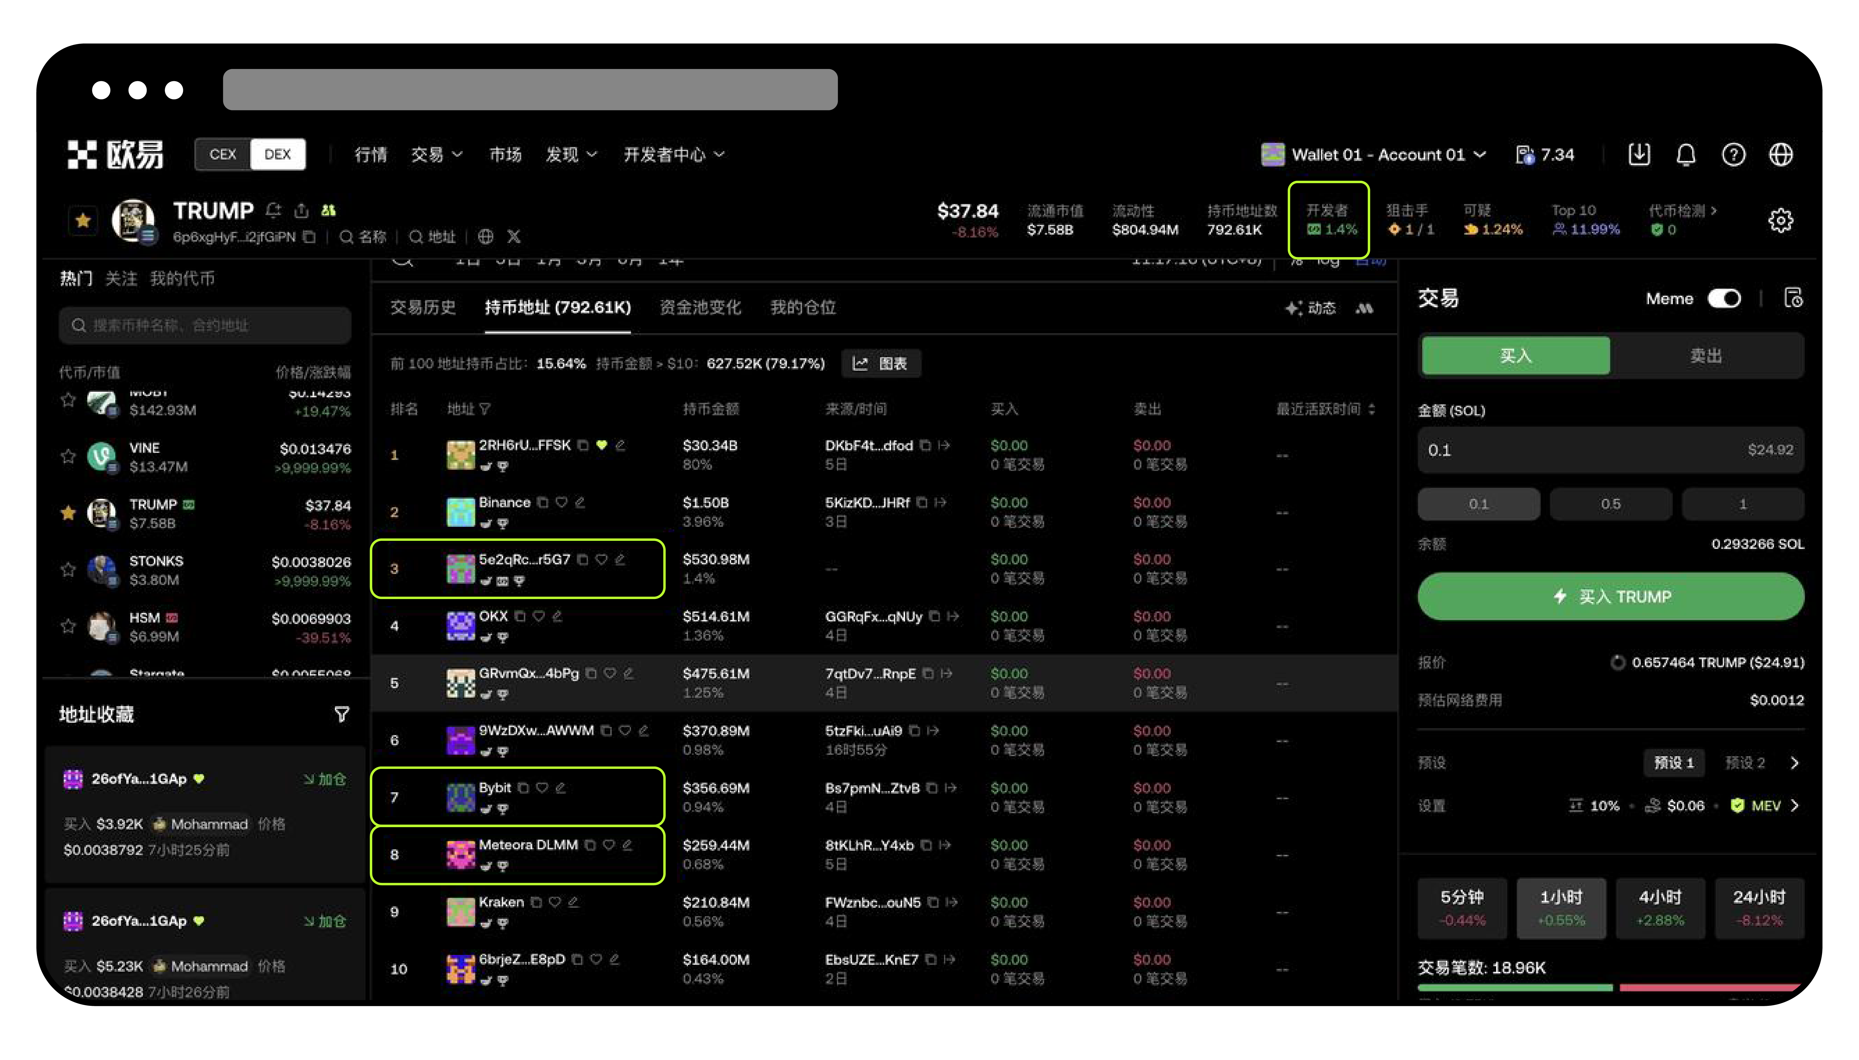This screenshot has height=1060, width=1859.
Task: Click the token search field in sidebar
Action: point(205,325)
